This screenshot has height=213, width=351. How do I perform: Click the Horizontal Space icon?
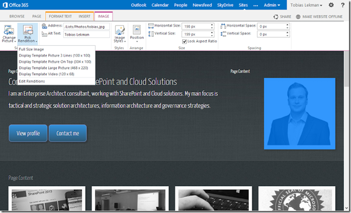click(x=223, y=26)
